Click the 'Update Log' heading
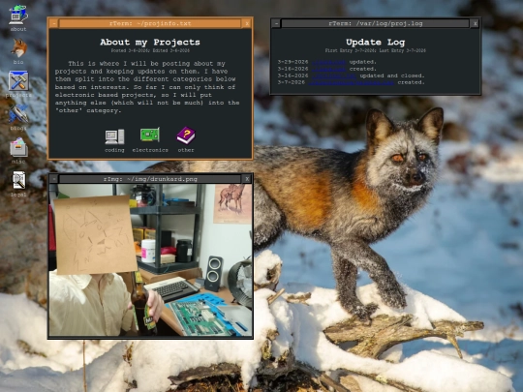523x392 pixels. point(376,42)
